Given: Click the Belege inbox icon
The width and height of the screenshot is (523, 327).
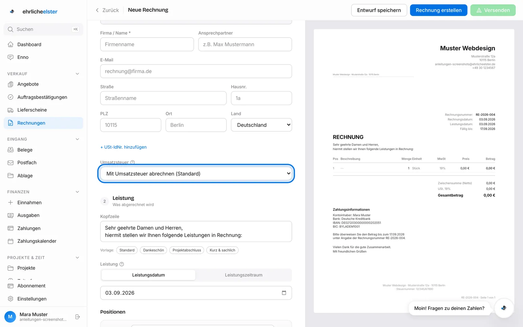Looking at the screenshot, I should point(10,150).
